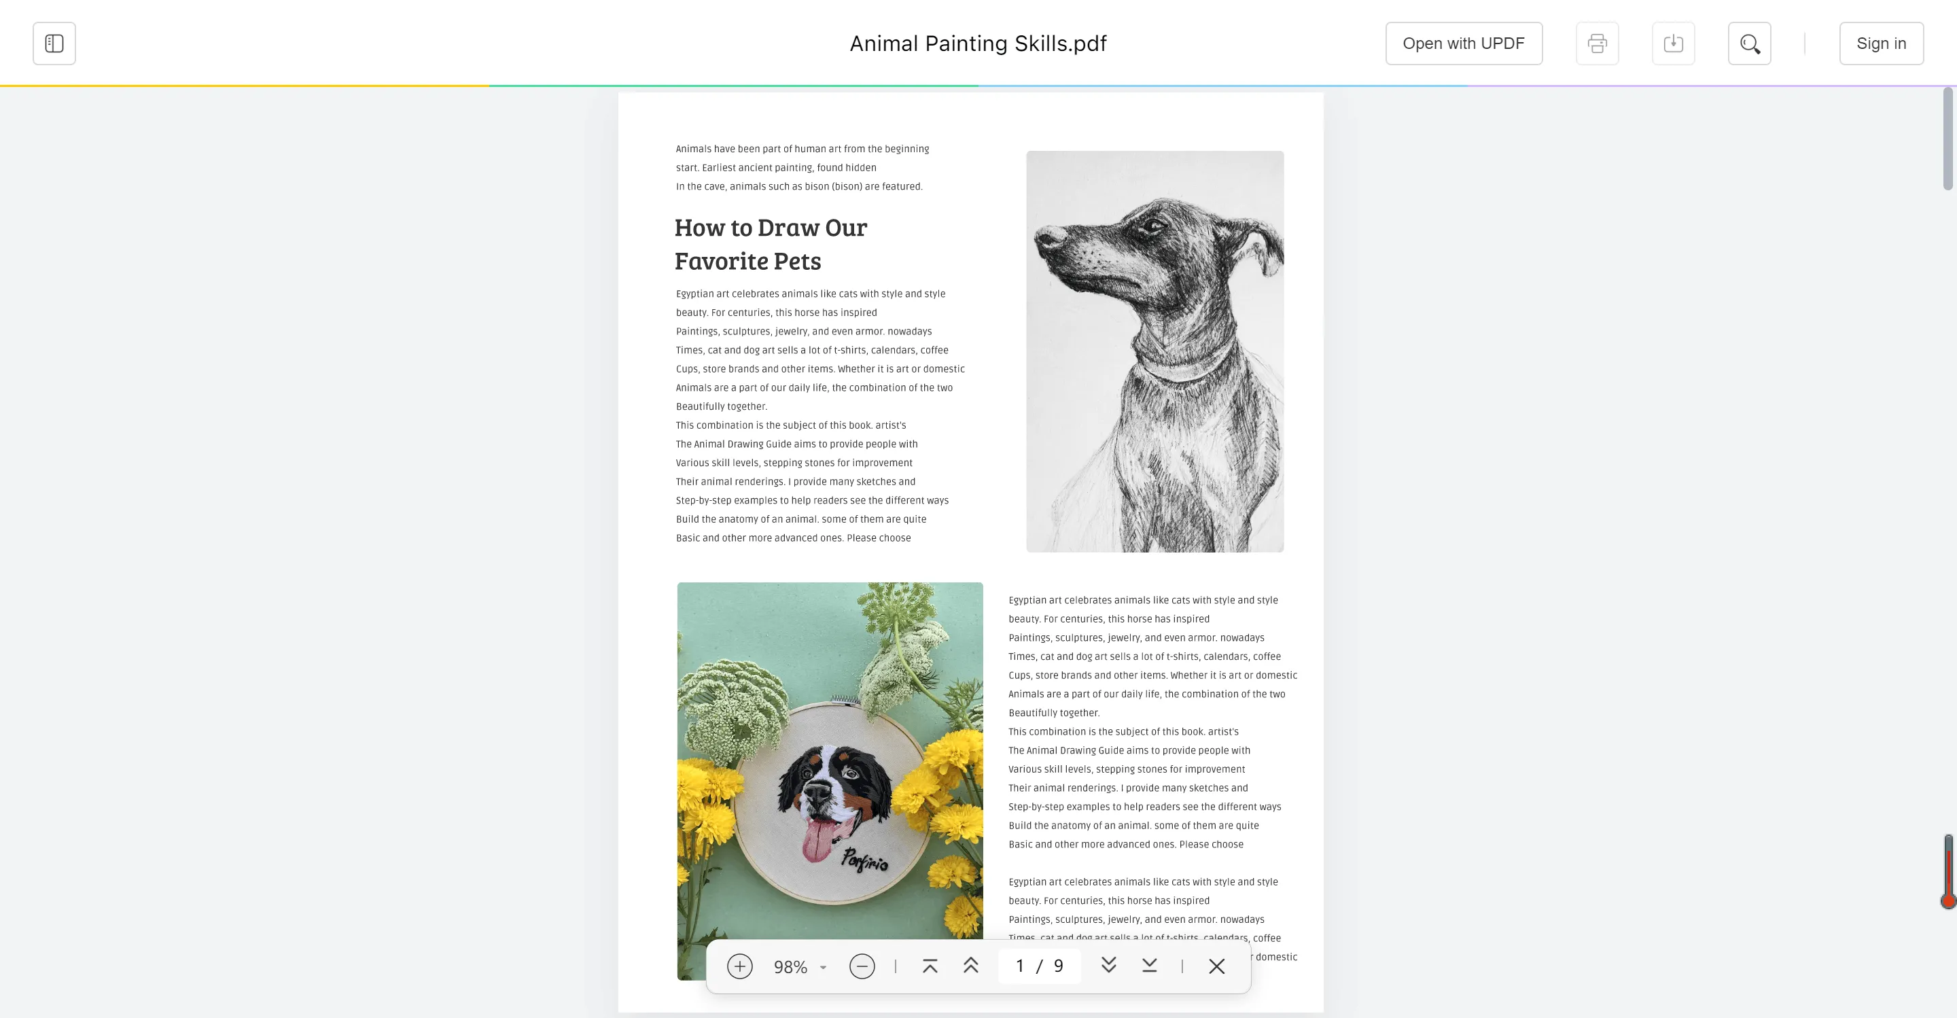Click the navigate to first page icon
The height and width of the screenshot is (1018, 1957).
click(930, 965)
